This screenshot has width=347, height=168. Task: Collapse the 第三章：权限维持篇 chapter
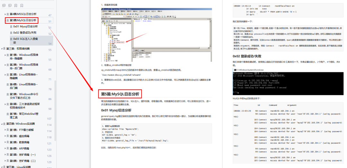(x=2, y=49)
